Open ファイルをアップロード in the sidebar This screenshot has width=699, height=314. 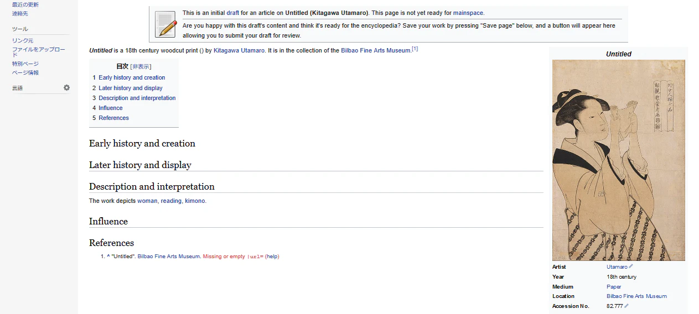point(39,52)
